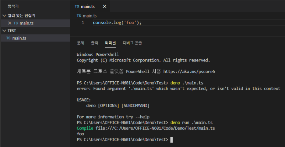This screenshot has width=285, height=147.
Task: Click the TS file icon under TEST
Action: [x=8, y=38]
